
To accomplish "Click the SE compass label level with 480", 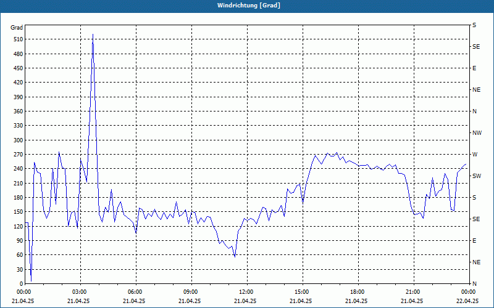I will coord(476,47).
